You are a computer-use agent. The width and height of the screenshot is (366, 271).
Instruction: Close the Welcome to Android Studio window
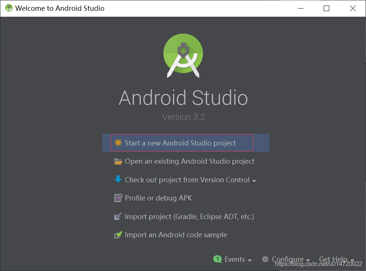coord(353,9)
